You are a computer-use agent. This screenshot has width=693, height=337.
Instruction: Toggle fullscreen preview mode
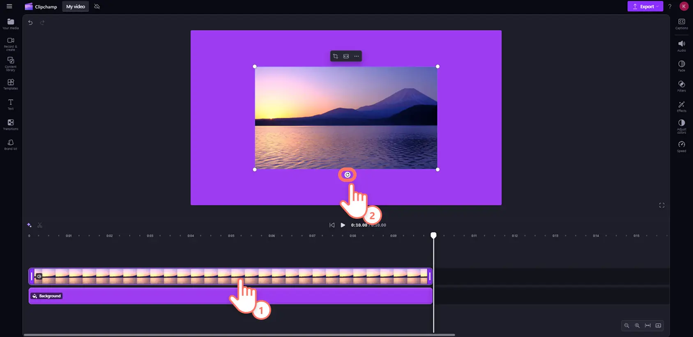point(662,205)
